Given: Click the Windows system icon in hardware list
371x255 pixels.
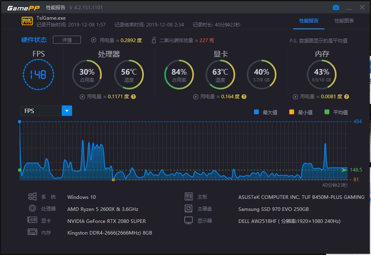Looking at the screenshot, I should tap(32, 196).
